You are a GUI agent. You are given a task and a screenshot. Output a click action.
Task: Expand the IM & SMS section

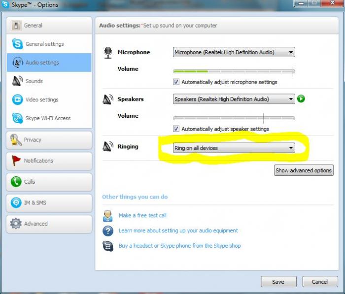(49, 203)
